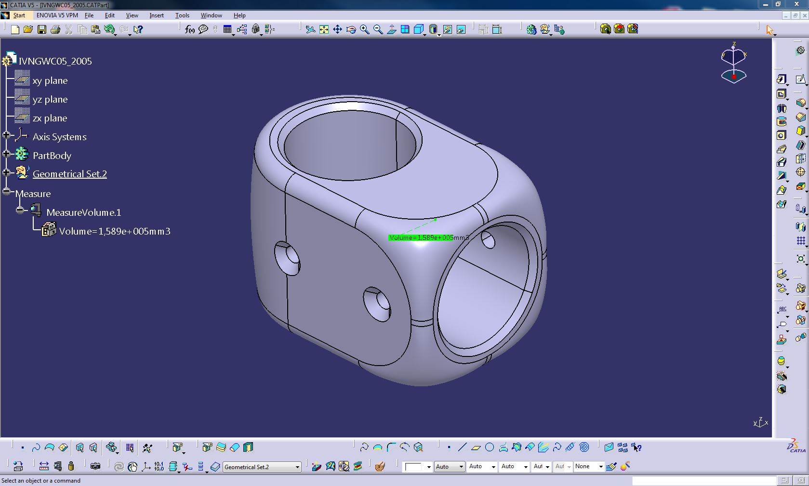Click the Isometric View cube icon
Image resolution: width=809 pixels, height=486 pixels.
click(419, 30)
